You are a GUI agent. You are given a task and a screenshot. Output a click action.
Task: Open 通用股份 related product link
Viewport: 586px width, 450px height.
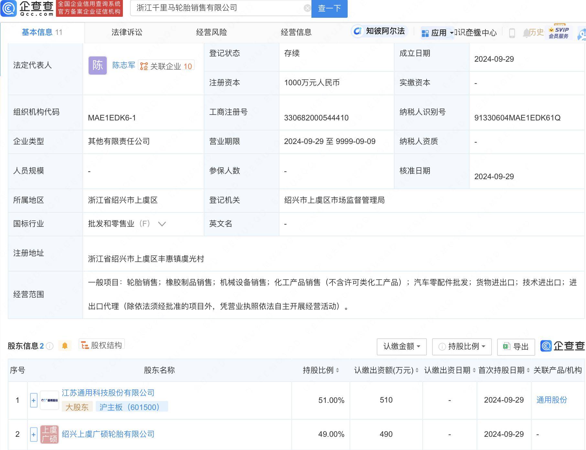pos(552,400)
